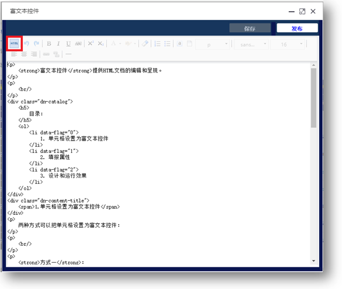This screenshot has height=289, width=342.
Task: Open the 'sans...' font family dropdown
Action: click(x=251, y=44)
